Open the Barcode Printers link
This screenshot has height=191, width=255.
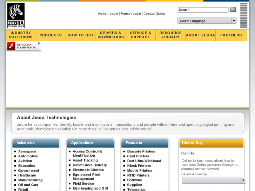[x=141, y=151]
